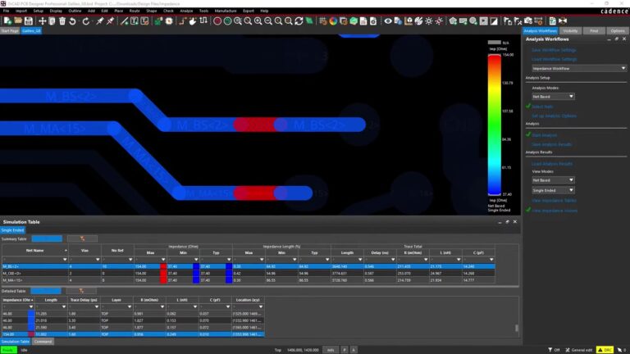
Task: Click the Redo arrow icon
Action: coord(85,20)
